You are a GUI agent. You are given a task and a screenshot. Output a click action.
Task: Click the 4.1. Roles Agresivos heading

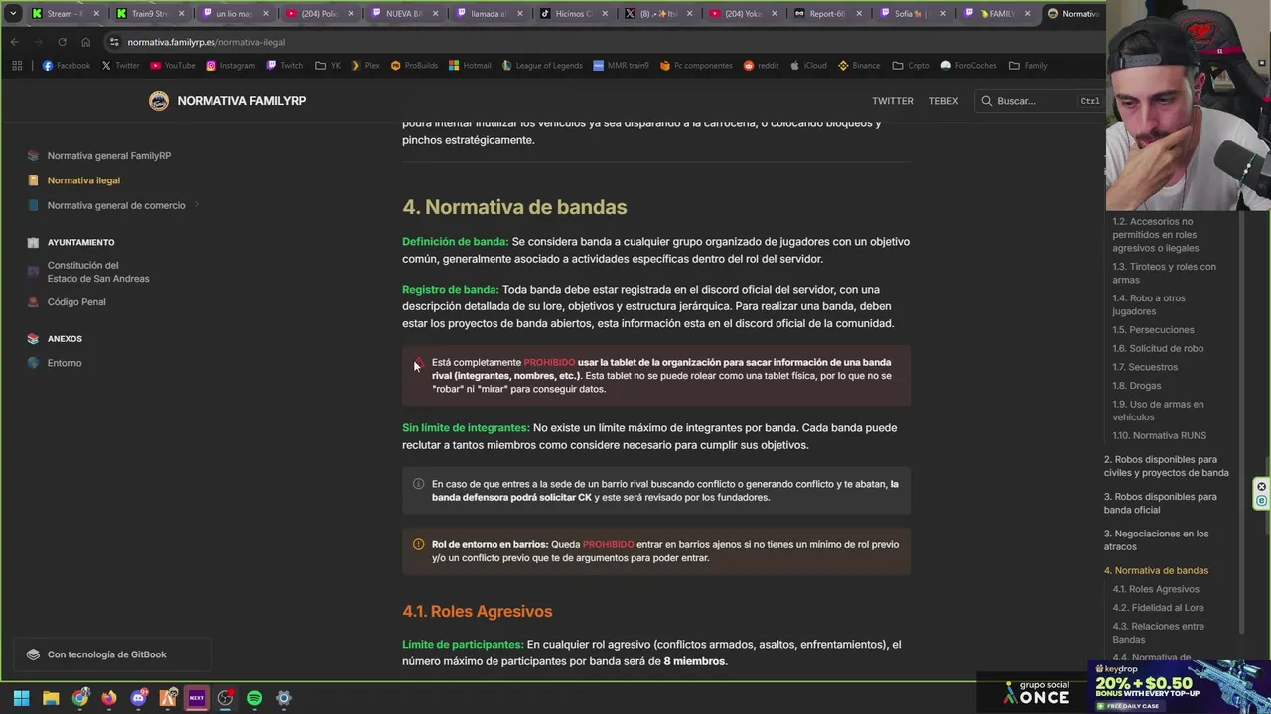click(477, 611)
